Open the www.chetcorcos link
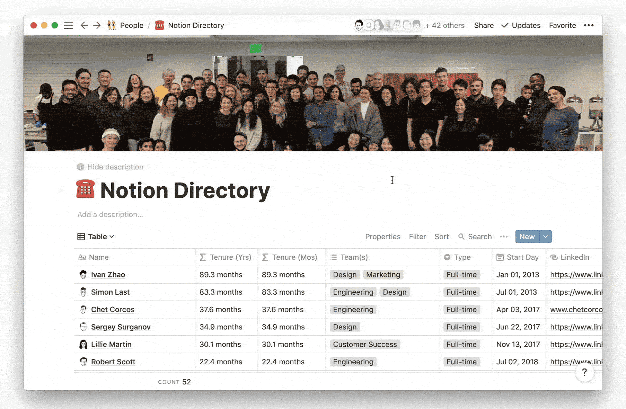 576,309
